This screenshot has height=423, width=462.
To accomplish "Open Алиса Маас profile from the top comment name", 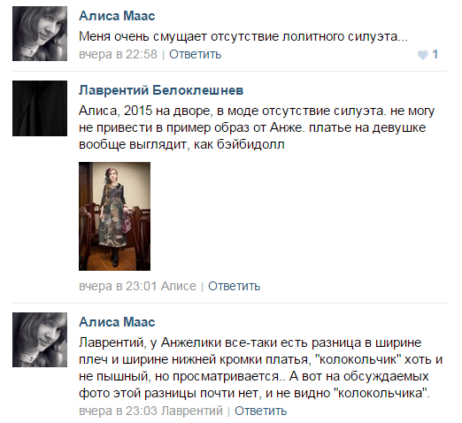I will [x=117, y=16].
